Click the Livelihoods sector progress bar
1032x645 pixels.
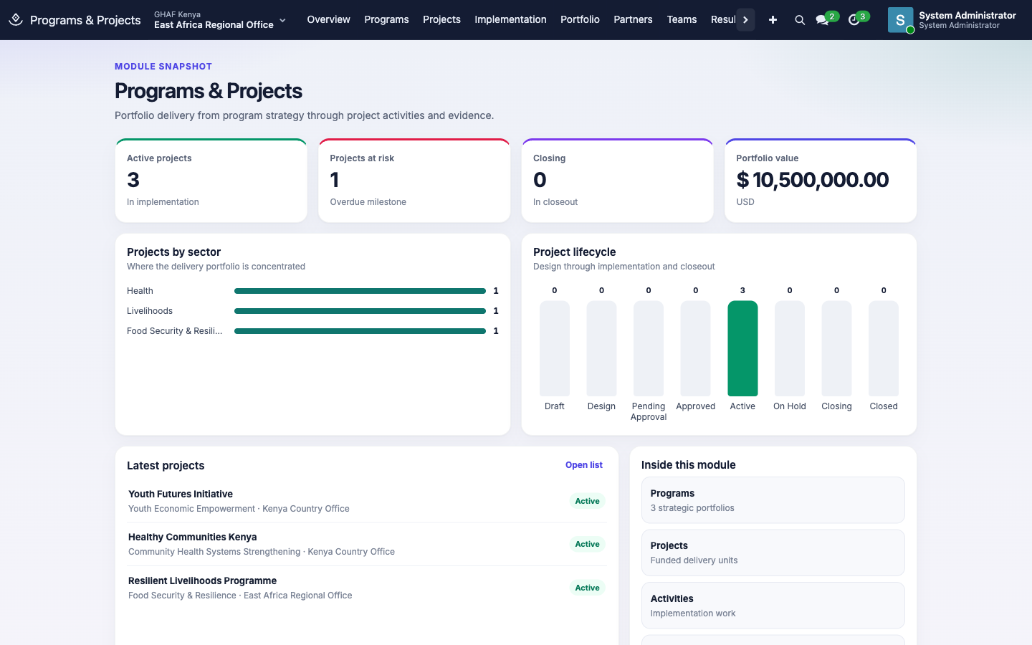[x=360, y=311]
